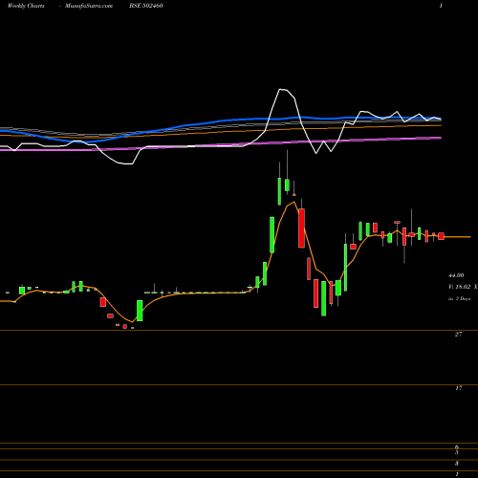Click the 'V: 18.02' volume reading
The image size is (478, 478).
point(460,287)
